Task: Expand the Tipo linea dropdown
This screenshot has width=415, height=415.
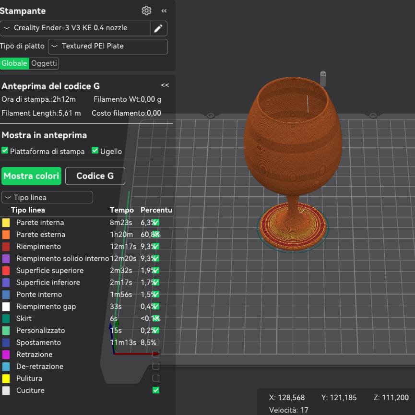Action: pyautogui.click(x=47, y=197)
